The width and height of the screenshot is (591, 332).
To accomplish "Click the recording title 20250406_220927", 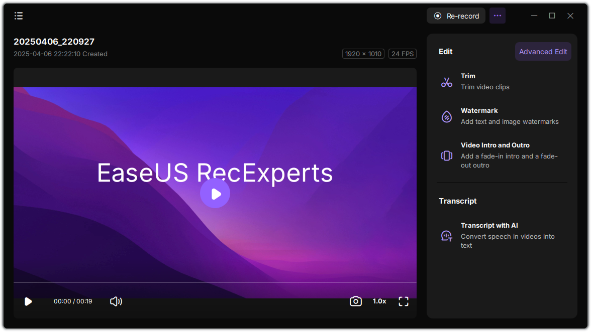I will (54, 41).
